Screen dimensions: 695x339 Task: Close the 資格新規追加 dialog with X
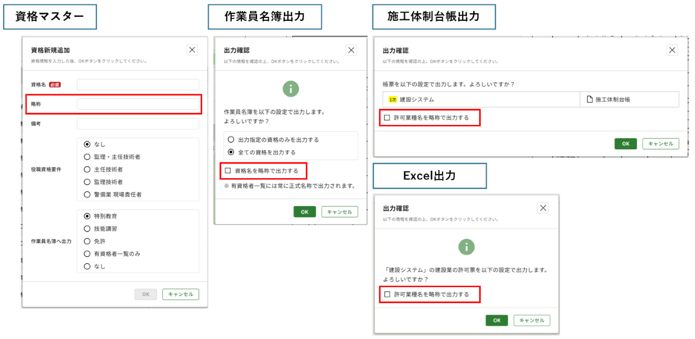192,50
